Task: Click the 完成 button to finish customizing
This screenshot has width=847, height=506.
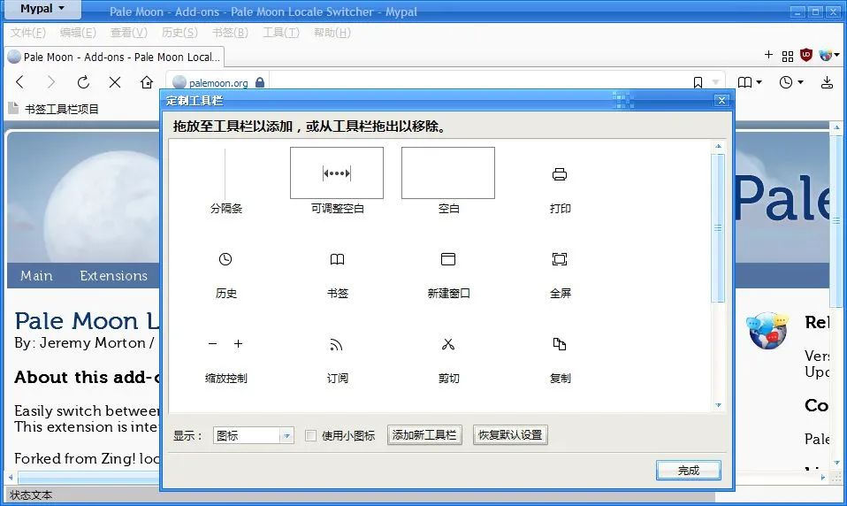Action: [688, 471]
